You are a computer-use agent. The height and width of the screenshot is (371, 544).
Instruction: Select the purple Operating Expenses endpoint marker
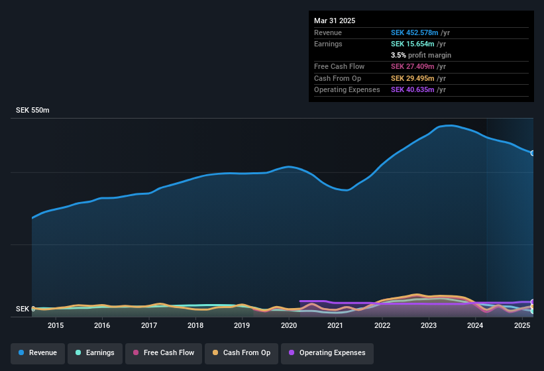click(533, 302)
